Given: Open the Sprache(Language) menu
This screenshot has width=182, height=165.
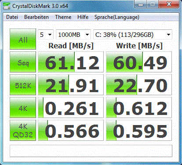Looking at the screenshot, I should (117, 17).
